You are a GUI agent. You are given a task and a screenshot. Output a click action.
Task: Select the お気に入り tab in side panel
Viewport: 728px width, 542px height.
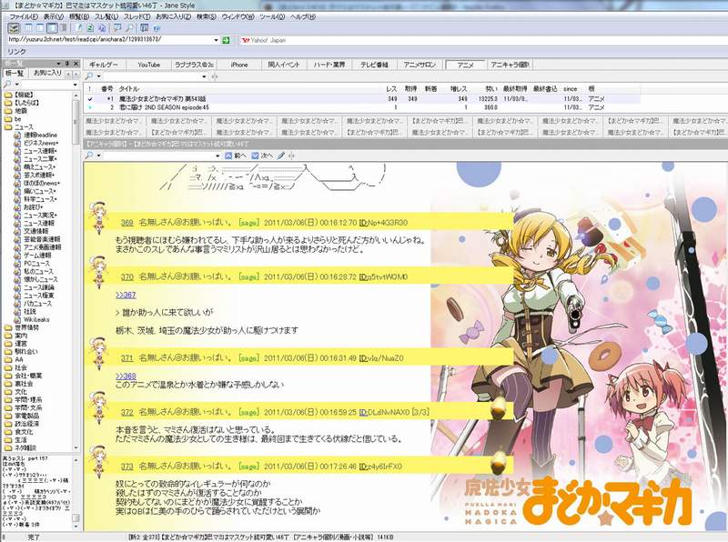click(47, 73)
